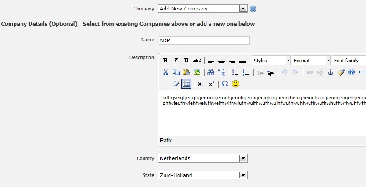Align description text left
This screenshot has height=187, width=366.
211,61
